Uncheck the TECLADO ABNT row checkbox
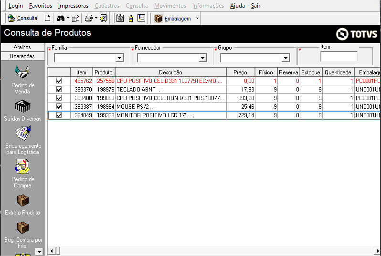Image resolution: width=381 pixels, height=256 pixels. click(x=59, y=89)
